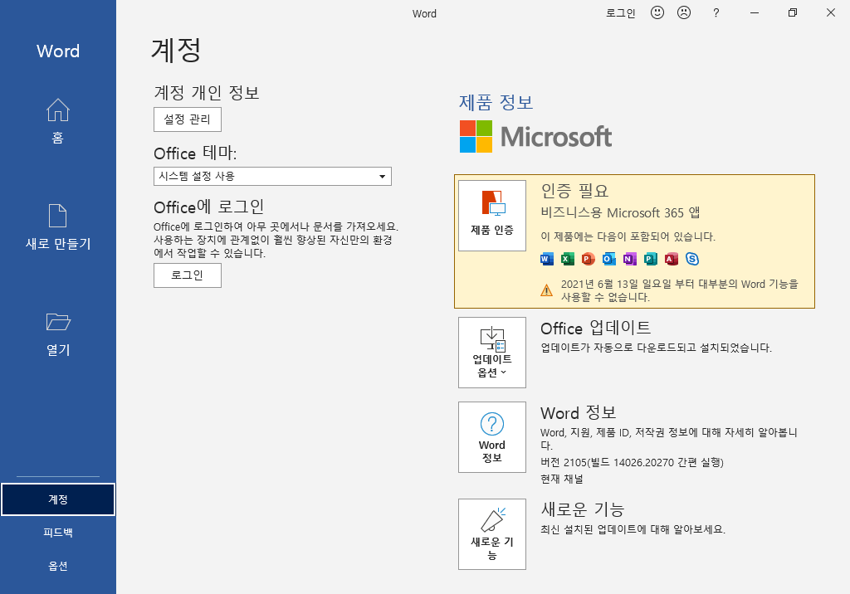Click the Publisher app icon in product list

pyautogui.click(x=651, y=259)
